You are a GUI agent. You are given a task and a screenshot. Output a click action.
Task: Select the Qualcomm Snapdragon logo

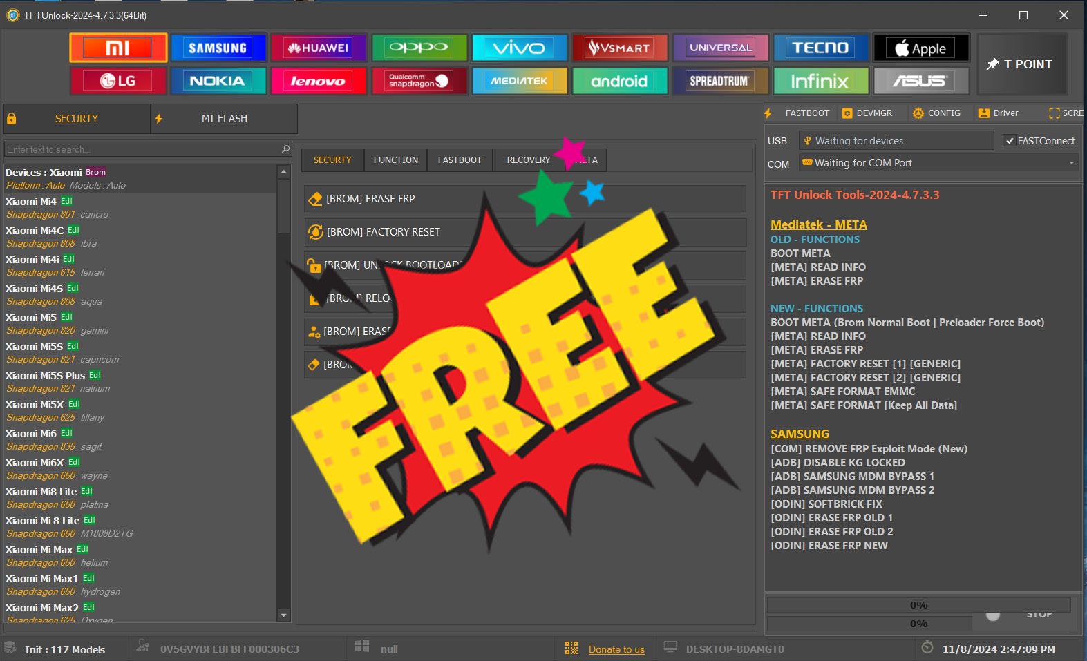pyautogui.click(x=419, y=81)
